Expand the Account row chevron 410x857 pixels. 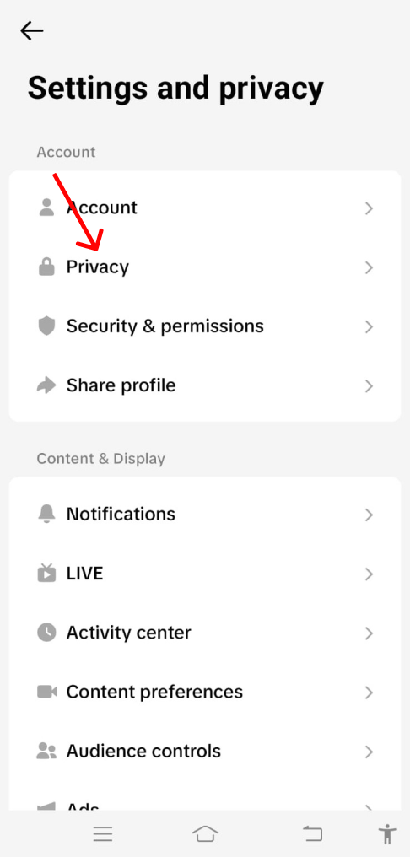[369, 208]
